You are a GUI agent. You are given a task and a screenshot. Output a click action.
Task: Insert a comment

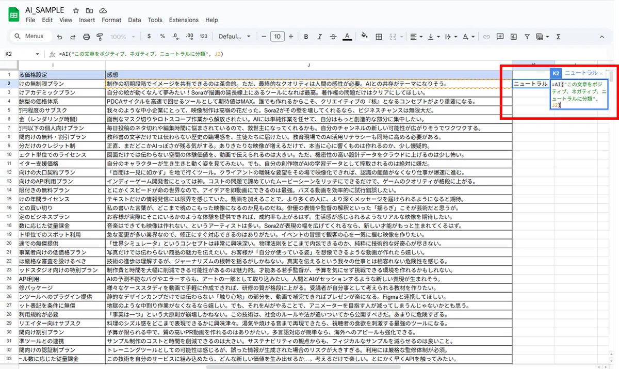500,37
